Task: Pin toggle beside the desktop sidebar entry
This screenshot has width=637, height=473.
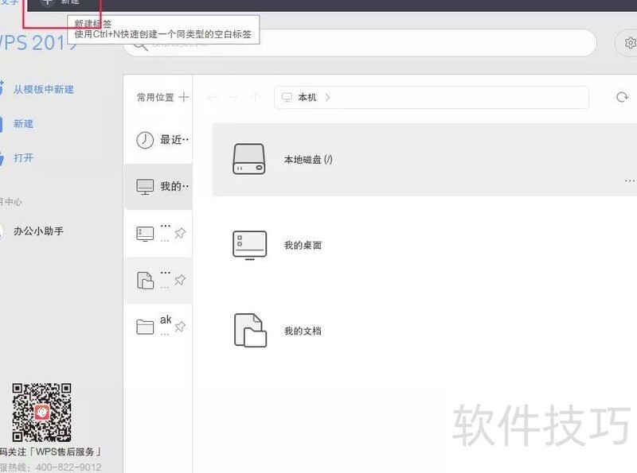Action: [180, 233]
